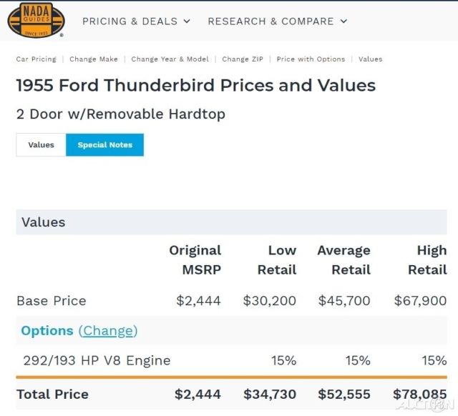
Task: Click Price with Options breadcrumb
Action: pyautogui.click(x=311, y=59)
